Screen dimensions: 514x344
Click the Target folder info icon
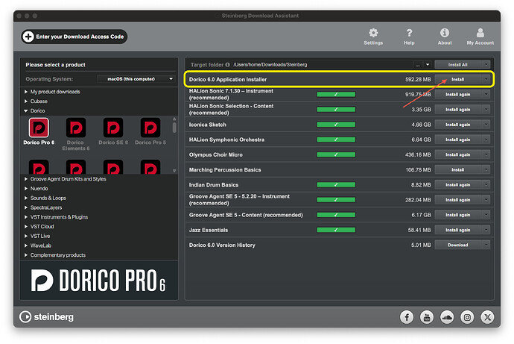pyautogui.click(x=227, y=65)
